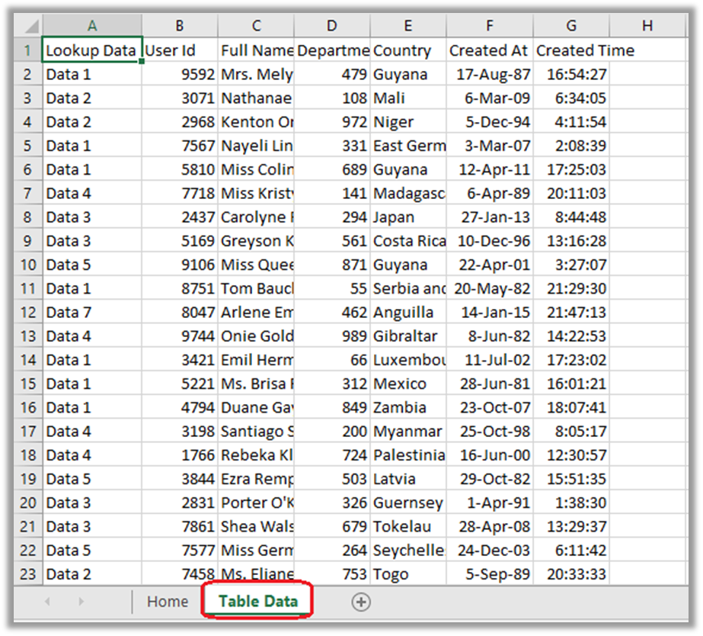Image resolution: width=703 pixels, height=636 pixels.
Task: Select User Id cell 7718
Action: [180, 193]
